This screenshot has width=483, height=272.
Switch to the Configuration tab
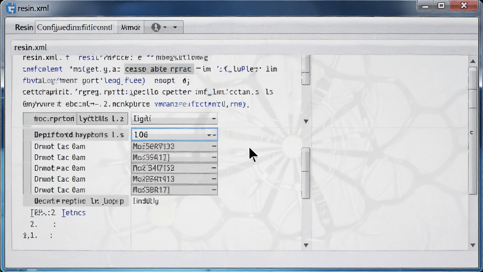point(75,27)
